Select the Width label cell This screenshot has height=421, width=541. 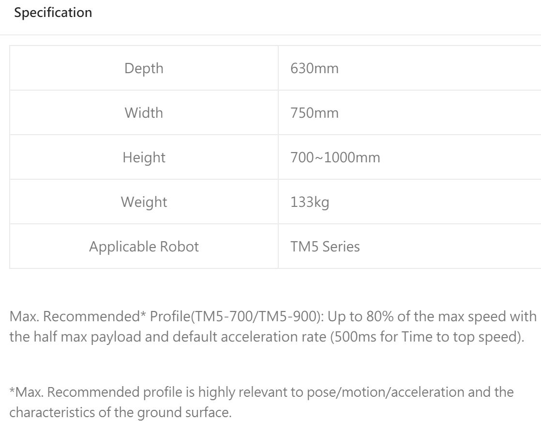pos(144,113)
